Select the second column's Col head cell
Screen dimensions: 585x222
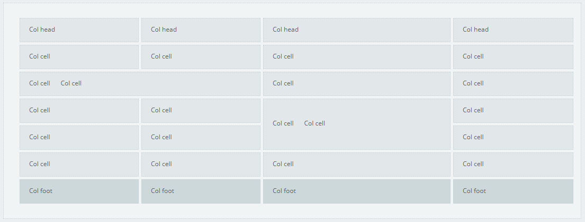coord(201,30)
